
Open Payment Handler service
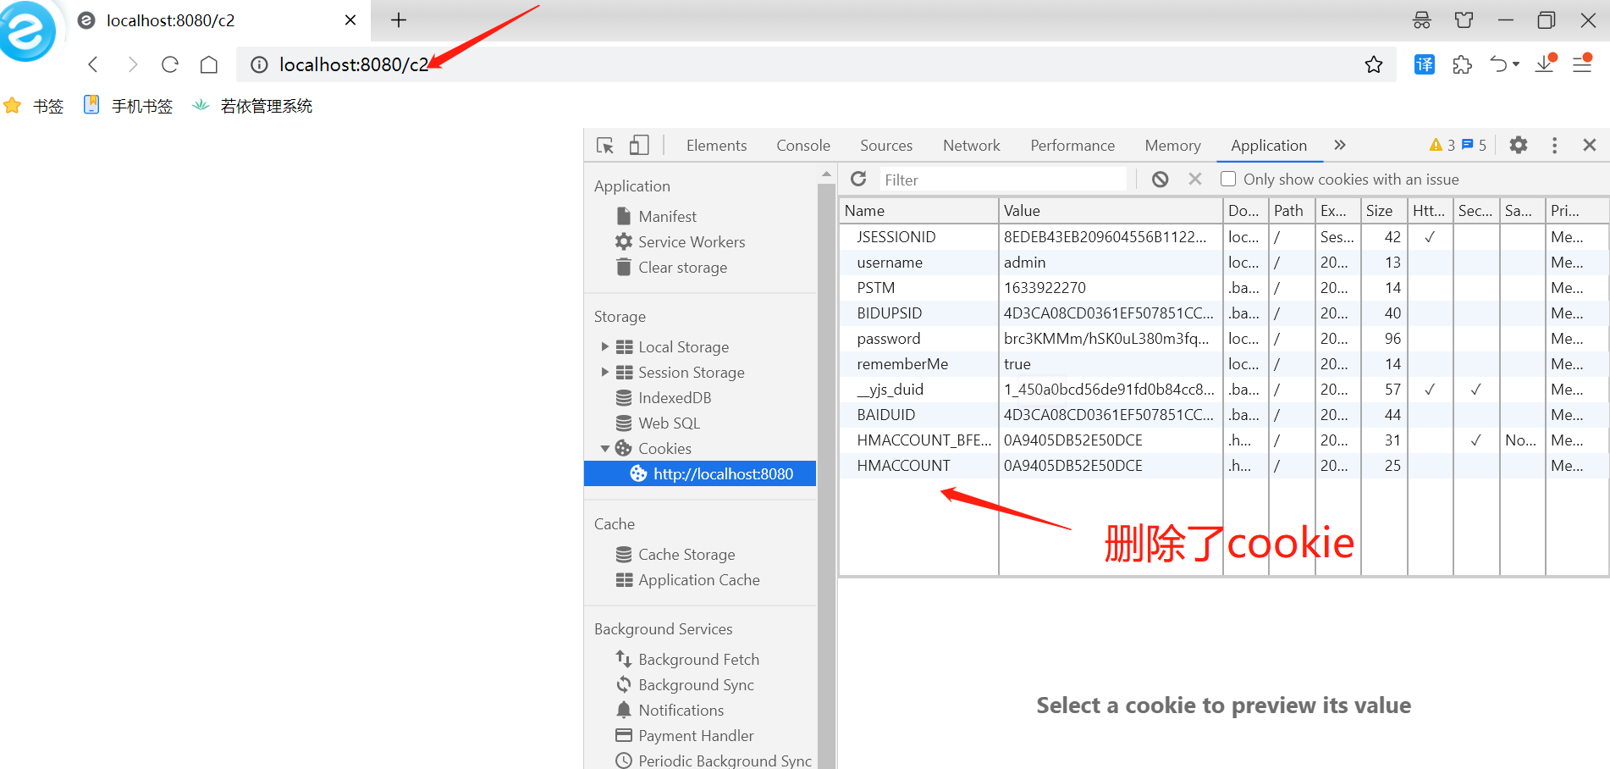click(696, 736)
